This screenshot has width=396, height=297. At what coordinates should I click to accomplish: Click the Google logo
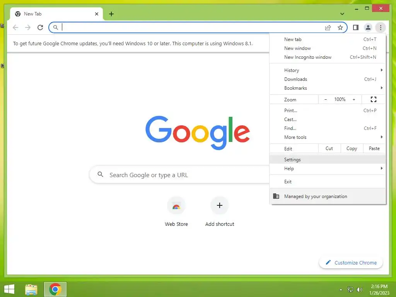click(x=198, y=133)
